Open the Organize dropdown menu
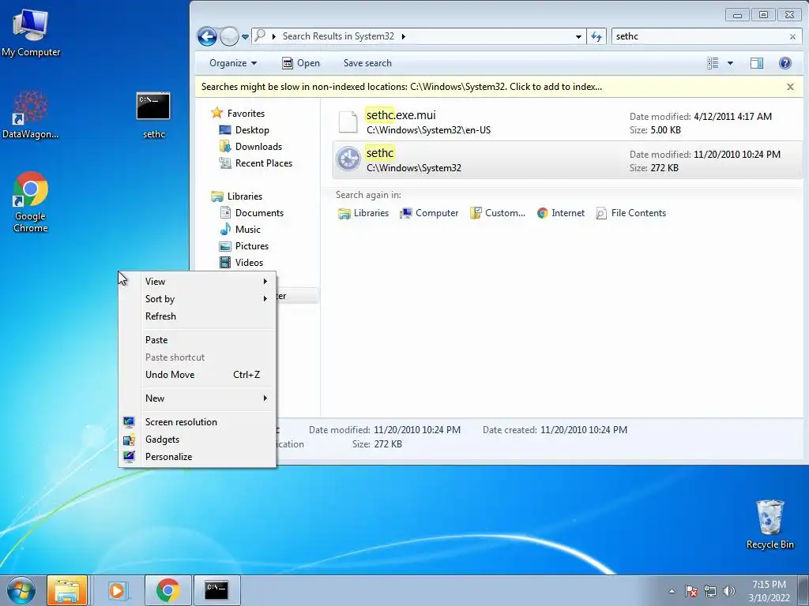Image resolution: width=809 pixels, height=606 pixels. pyautogui.click(x=233, y=63)
